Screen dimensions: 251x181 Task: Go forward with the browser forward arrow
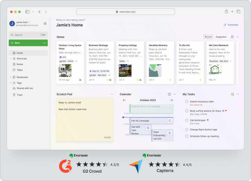46,12
